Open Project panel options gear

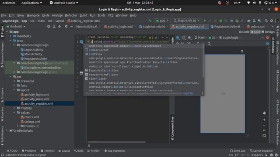tap(66, 26)
